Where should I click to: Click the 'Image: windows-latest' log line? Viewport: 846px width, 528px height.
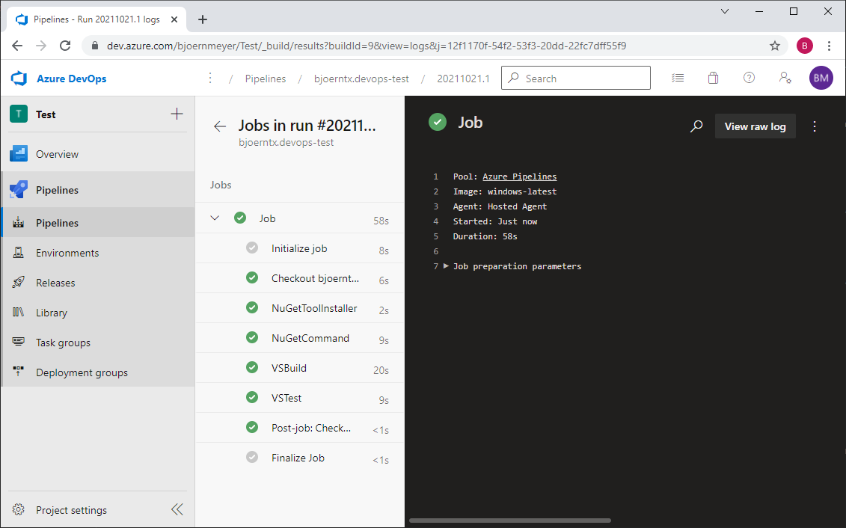(504, 191)
